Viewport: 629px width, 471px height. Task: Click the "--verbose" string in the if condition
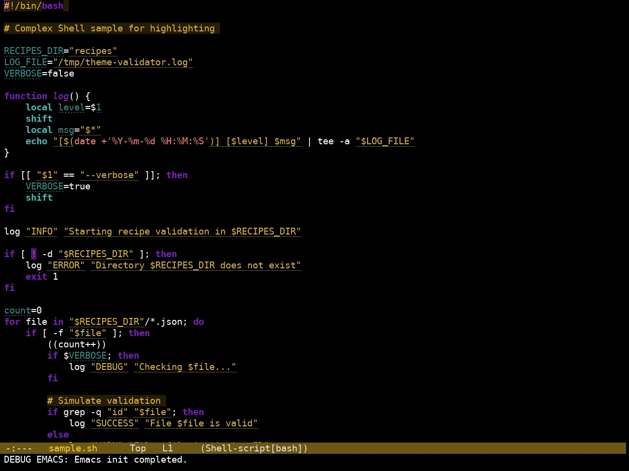click(x=110, y=175)
